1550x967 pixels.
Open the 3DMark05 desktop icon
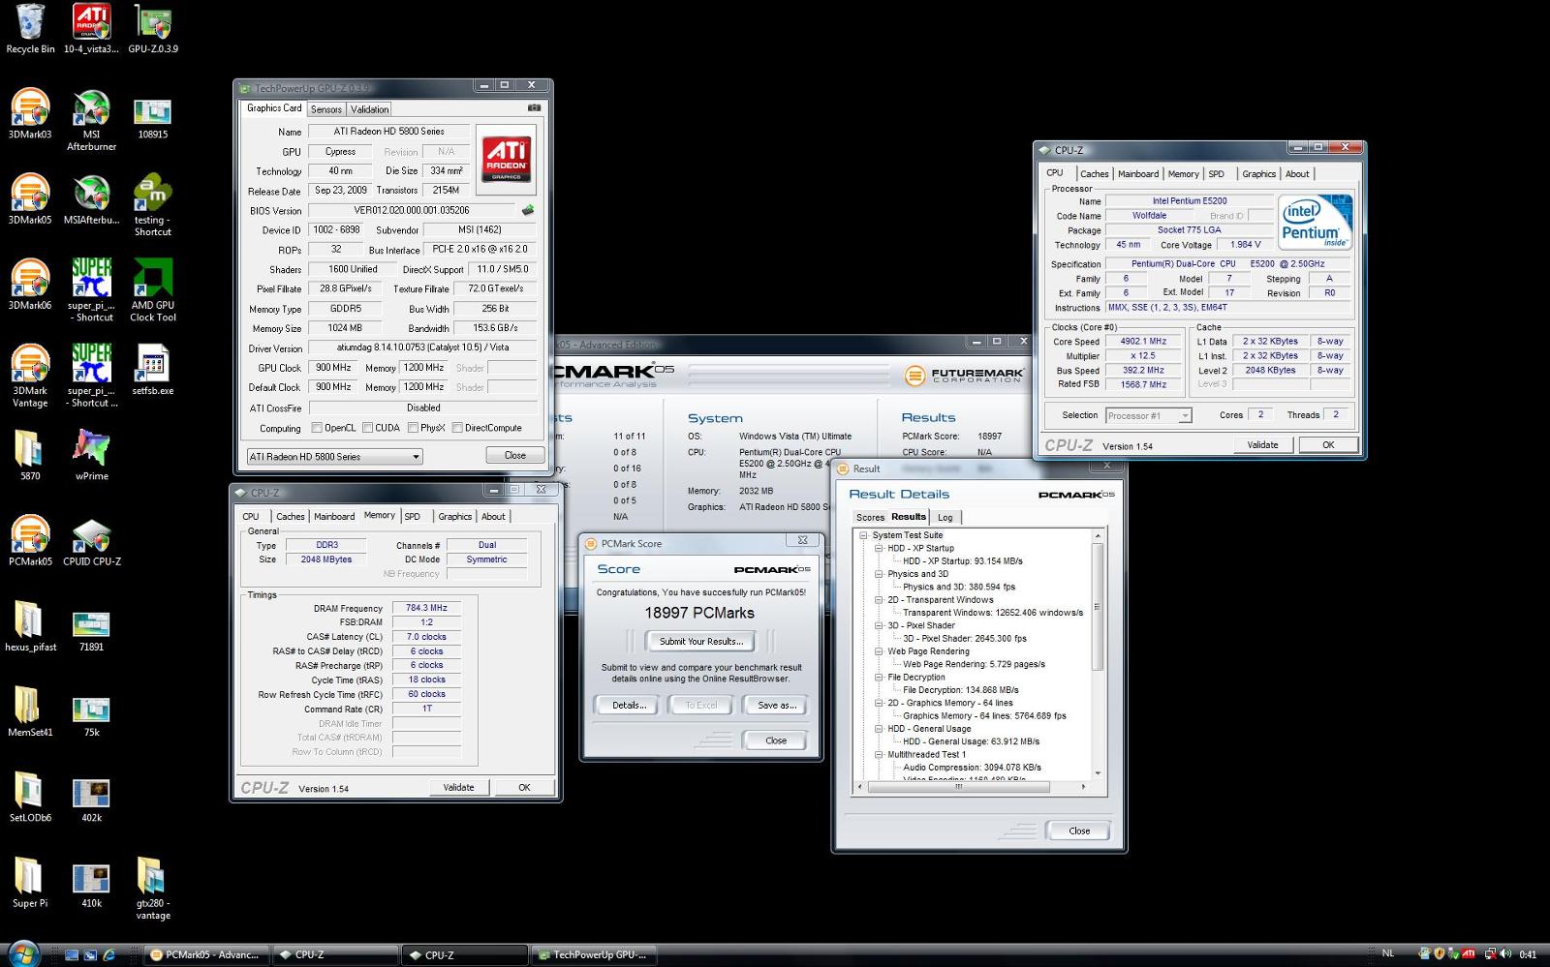(x=30, y=199)
